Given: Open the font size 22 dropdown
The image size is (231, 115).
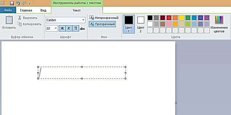Looking at the screenshot, I should point(56,29).
